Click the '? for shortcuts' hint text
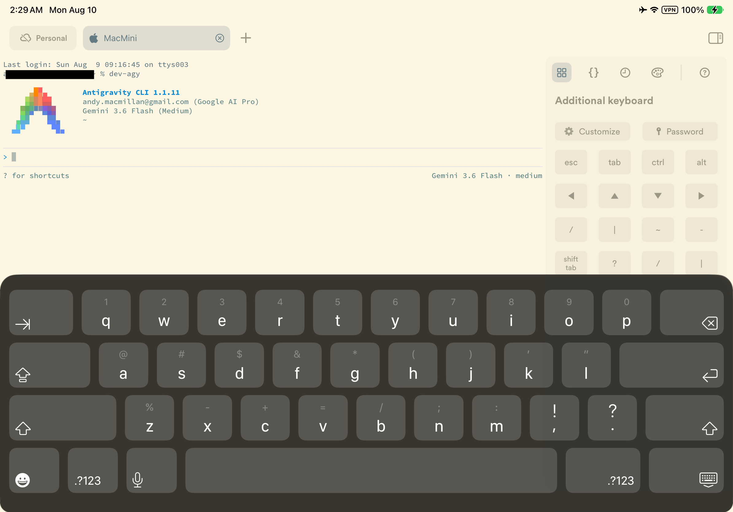733x512 pixels. (37, 176)
